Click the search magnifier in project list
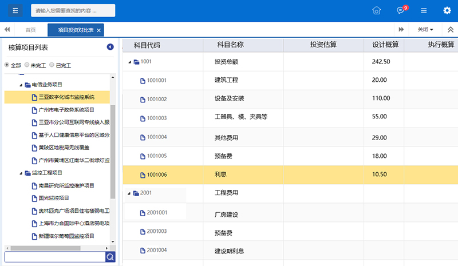Screen dimensions: 458x266 pyautogui.click(x=110, y=257)
